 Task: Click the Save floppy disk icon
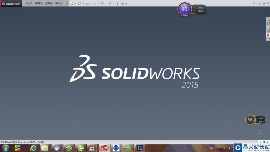[87, 3]
